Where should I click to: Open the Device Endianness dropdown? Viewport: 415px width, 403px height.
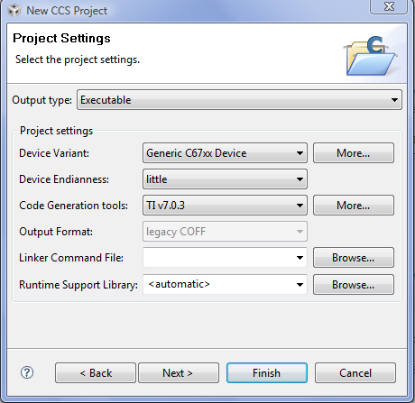tap(225, 179)
